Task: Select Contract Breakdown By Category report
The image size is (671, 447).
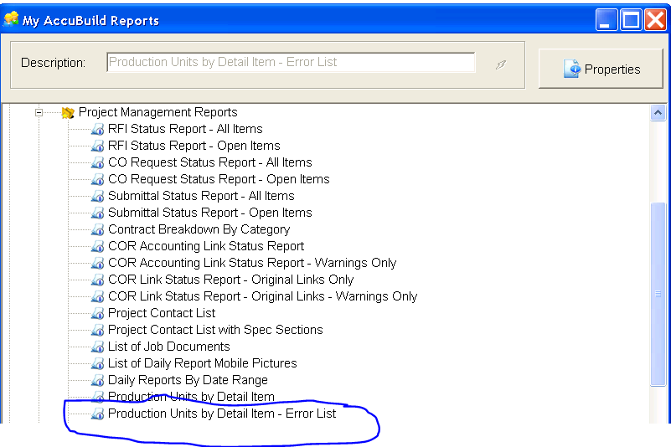Action: coord(199,229)
